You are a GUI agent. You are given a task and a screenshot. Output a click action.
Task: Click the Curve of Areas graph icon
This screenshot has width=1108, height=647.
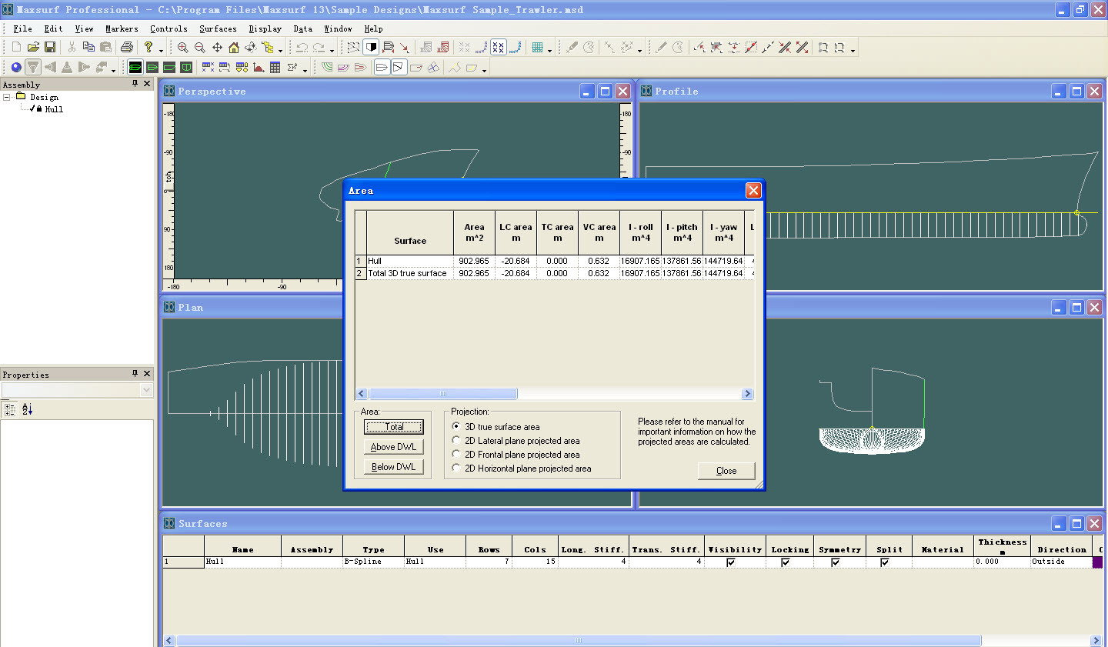(x=259, y=68)
